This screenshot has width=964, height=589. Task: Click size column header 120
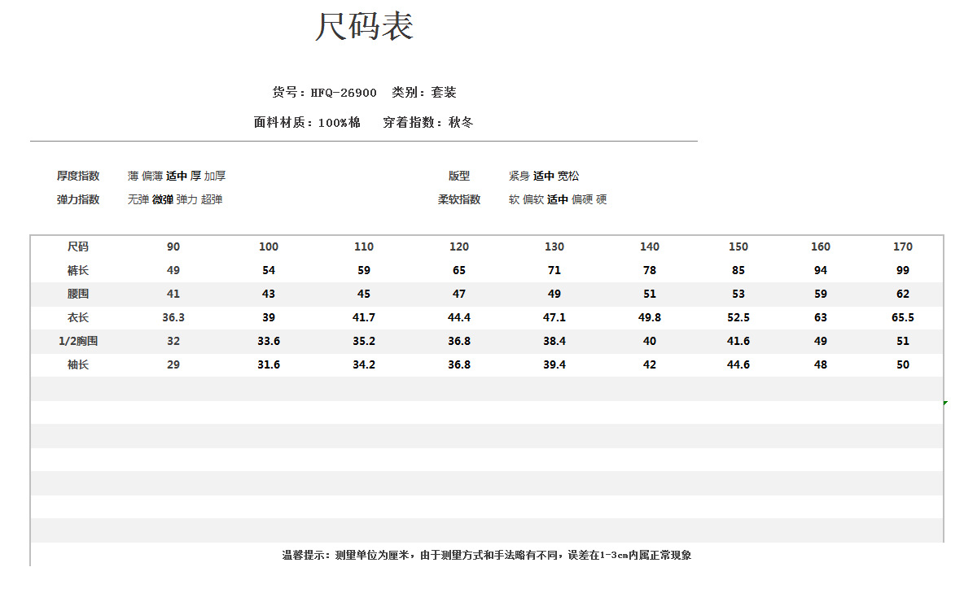click(x=459, y=247)
